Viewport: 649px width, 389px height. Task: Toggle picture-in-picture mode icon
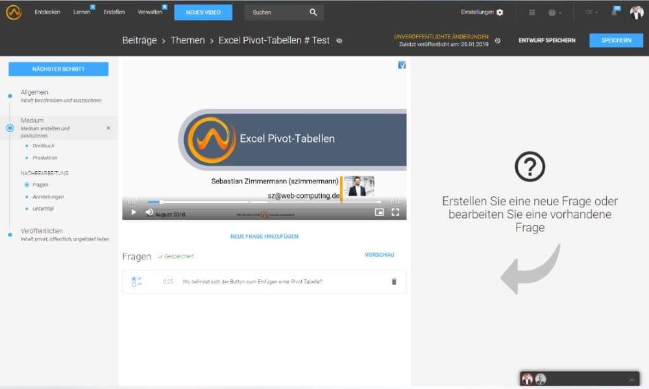(x=379, y=212)
